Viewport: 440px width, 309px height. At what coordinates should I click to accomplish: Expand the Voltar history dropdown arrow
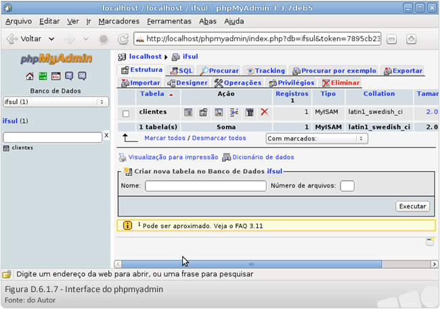pos(51,39)
